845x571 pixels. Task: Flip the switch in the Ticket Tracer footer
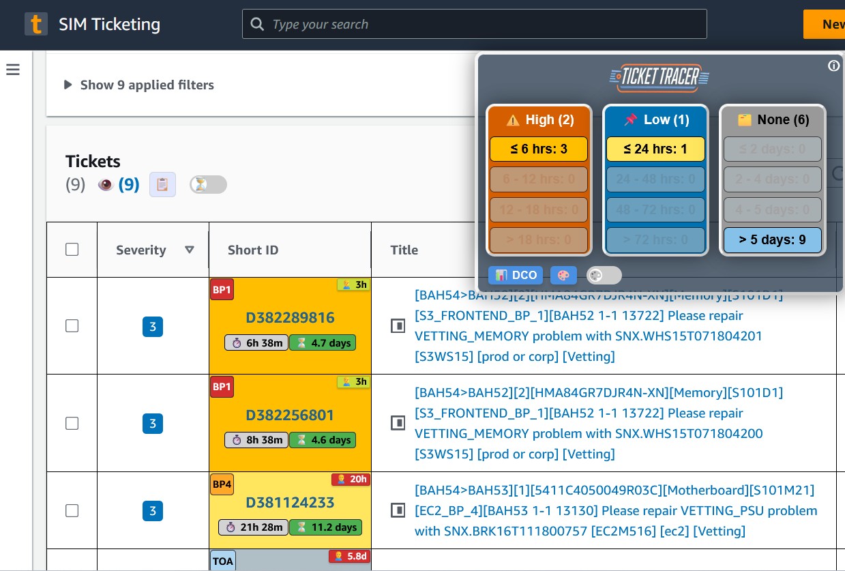pyautogui.click(x=604, y=275)
